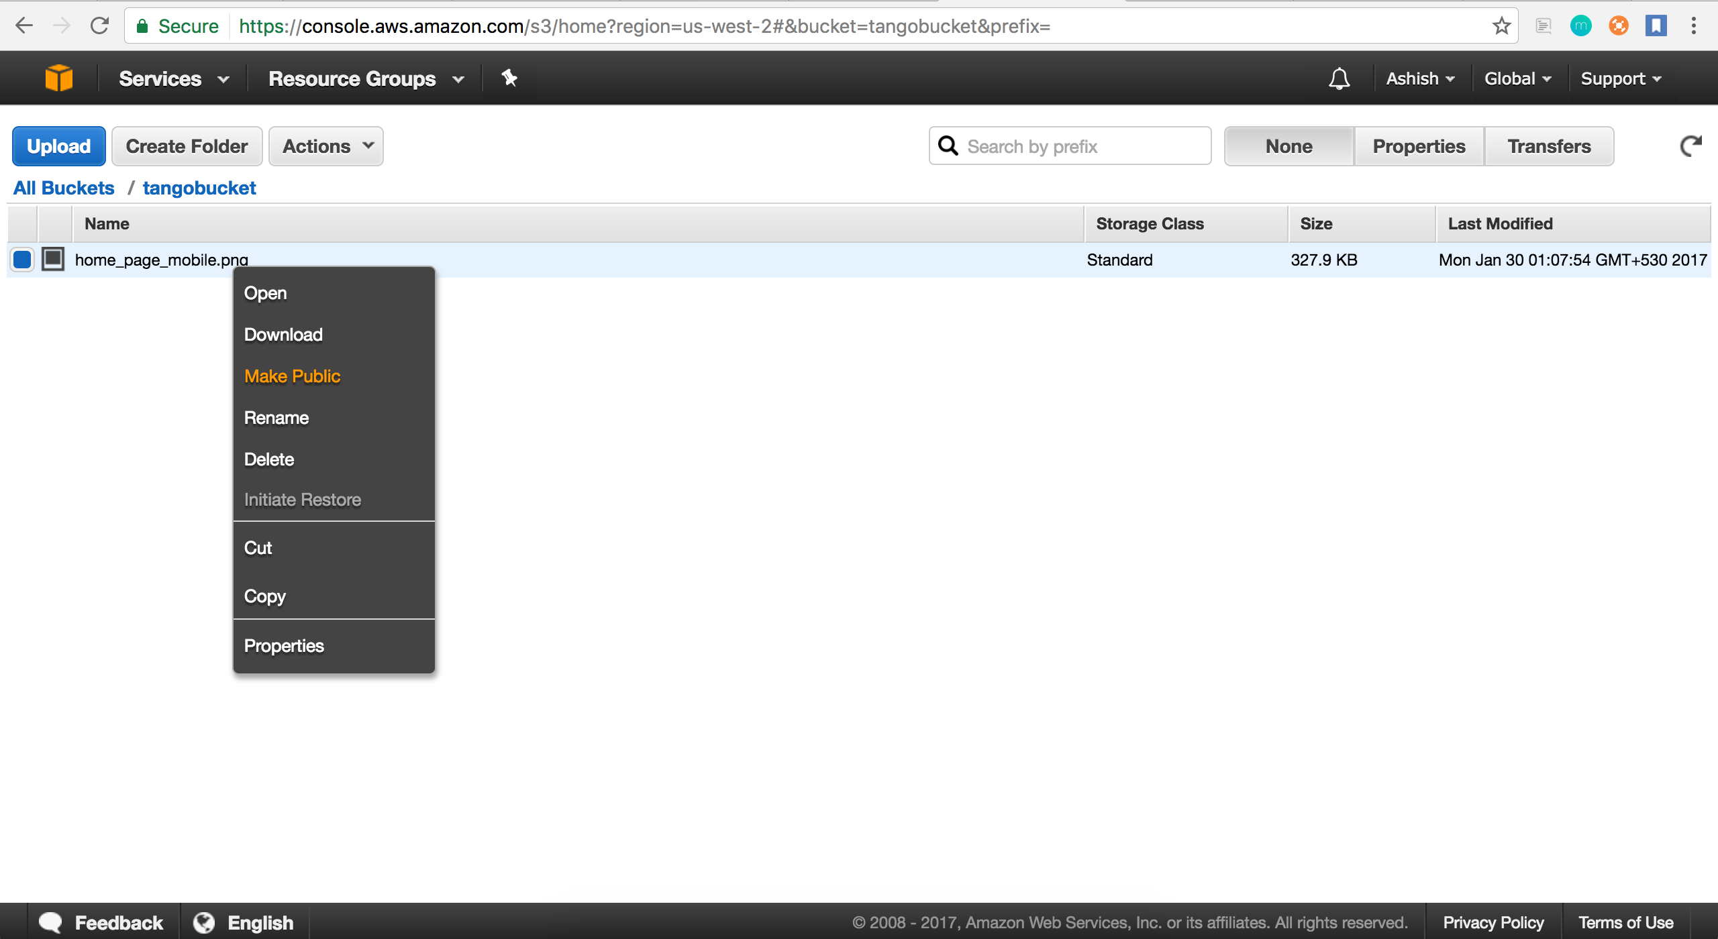Open the Ashish account menu
Image resolution: width=1718 pixels, height=939 pixels.
coord(1421,78)
